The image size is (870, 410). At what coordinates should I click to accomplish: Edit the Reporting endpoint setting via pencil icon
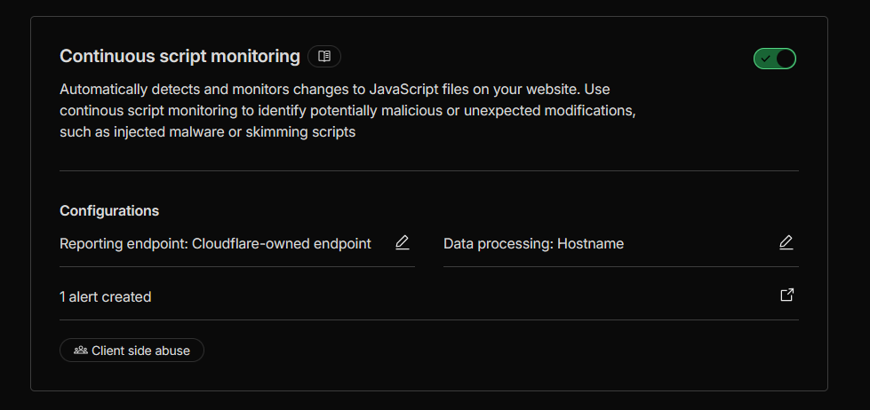tap(403, 242)
